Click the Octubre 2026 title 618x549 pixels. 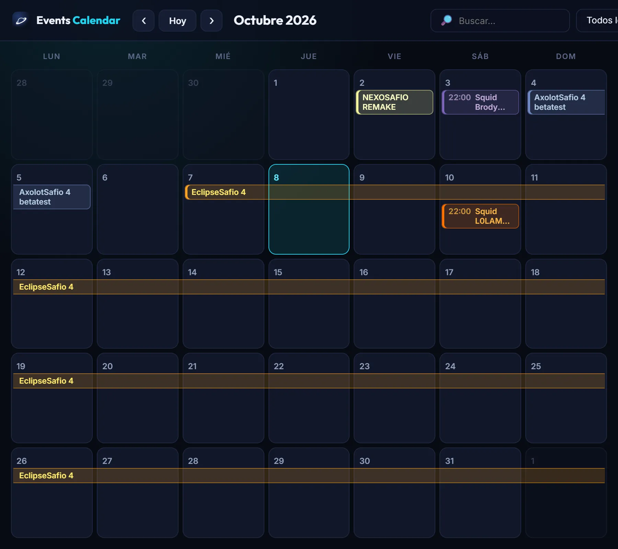pyautogui.click(x=275, y=20)
